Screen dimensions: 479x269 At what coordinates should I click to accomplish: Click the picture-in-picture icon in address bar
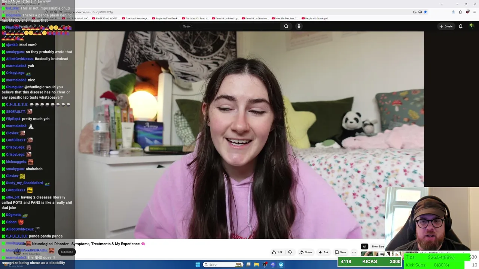point(415,12)
